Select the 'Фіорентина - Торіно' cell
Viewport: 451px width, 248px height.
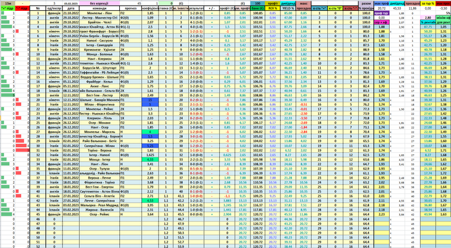coord(99,182)
